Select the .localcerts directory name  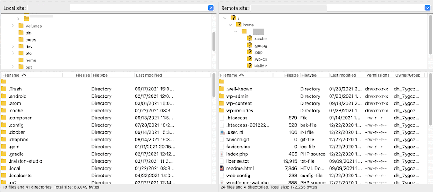point(20,175)
